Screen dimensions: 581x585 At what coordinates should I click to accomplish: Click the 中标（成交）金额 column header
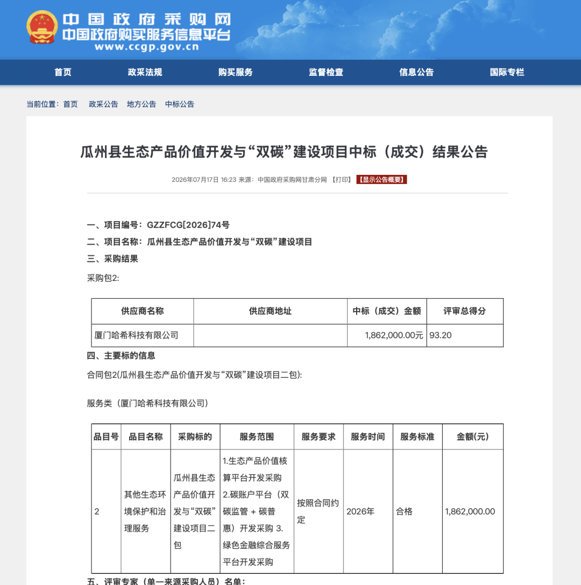coord(387,311)
